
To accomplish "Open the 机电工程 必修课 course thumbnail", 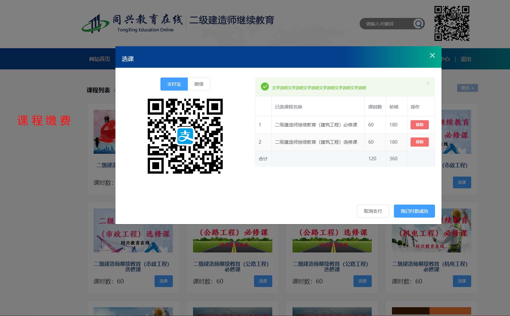I will [431, 238].
